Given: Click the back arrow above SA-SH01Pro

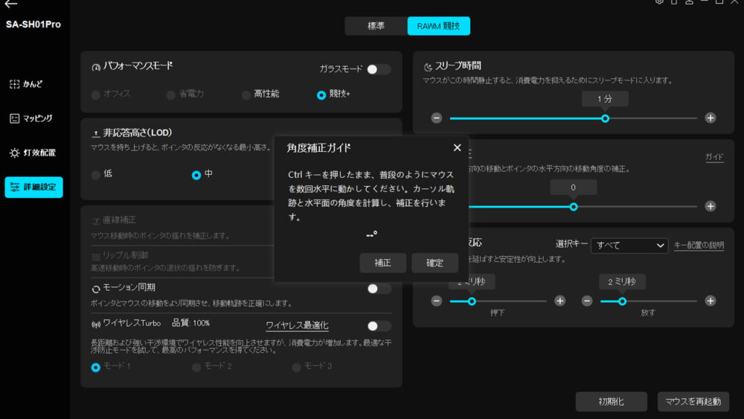Looking at the screenshot, I should click(10, 4).
